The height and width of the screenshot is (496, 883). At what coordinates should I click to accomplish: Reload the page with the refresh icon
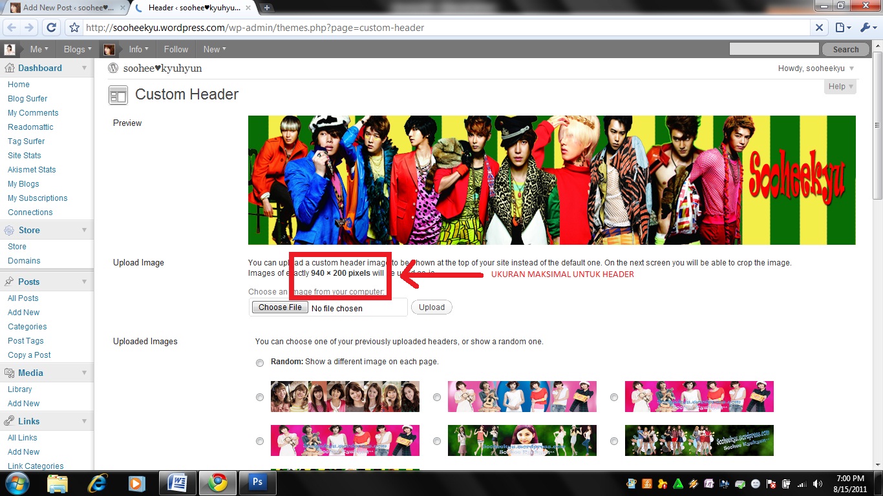pos(52,28)
